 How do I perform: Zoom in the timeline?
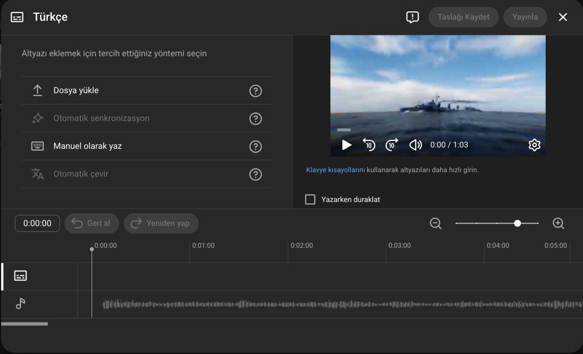(x=558, y=223)
